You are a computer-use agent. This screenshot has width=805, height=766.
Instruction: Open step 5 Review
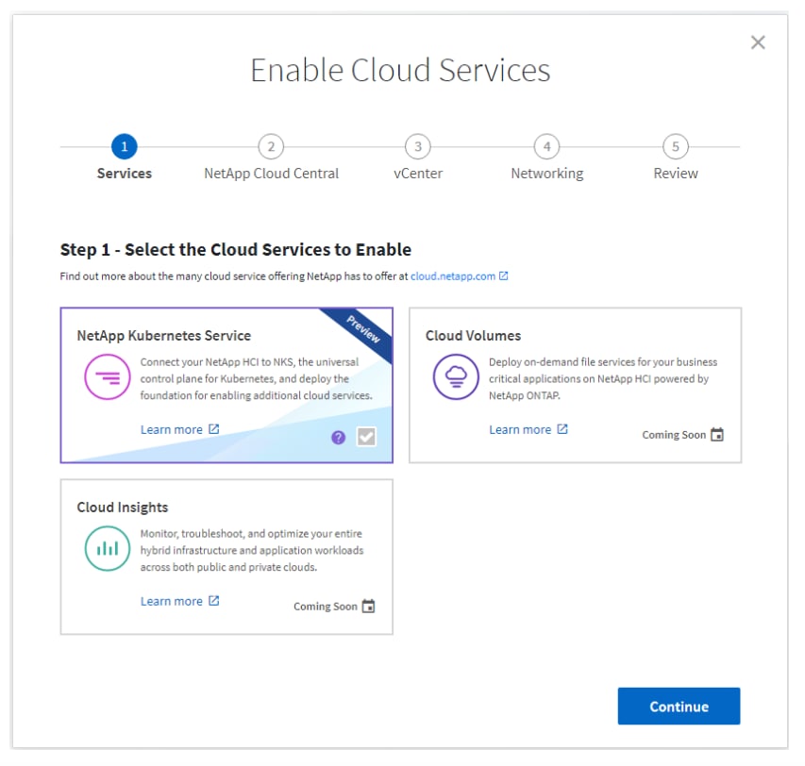tap(676, 147)
